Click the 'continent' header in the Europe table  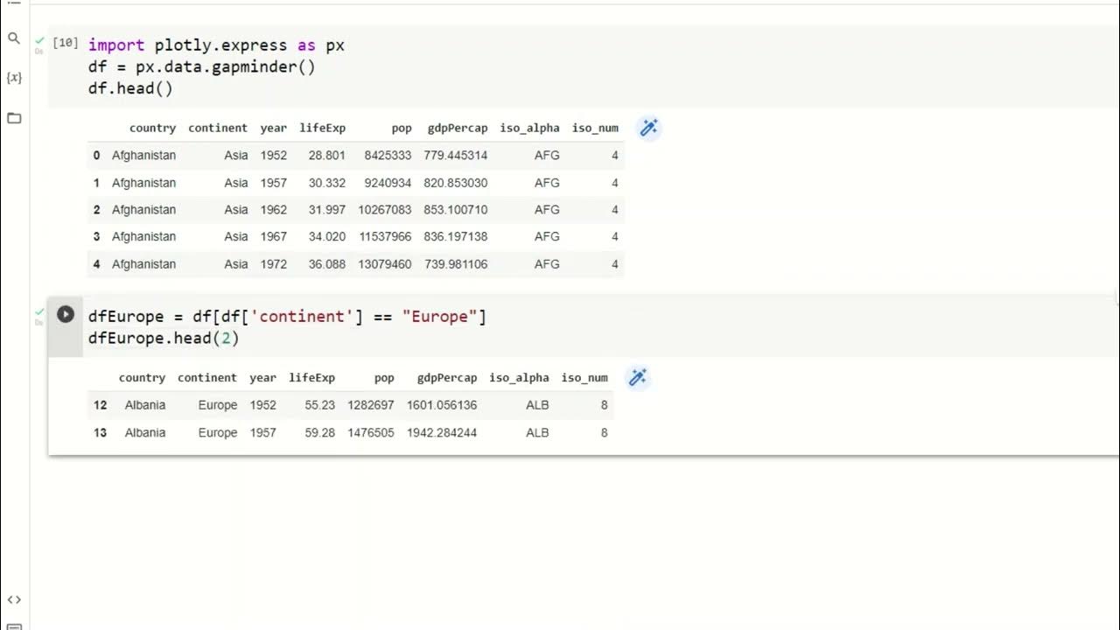pos(207,378)
